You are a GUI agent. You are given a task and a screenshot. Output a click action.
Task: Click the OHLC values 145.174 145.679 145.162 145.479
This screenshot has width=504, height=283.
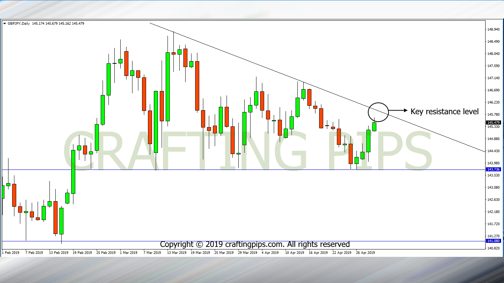[58, 24]
